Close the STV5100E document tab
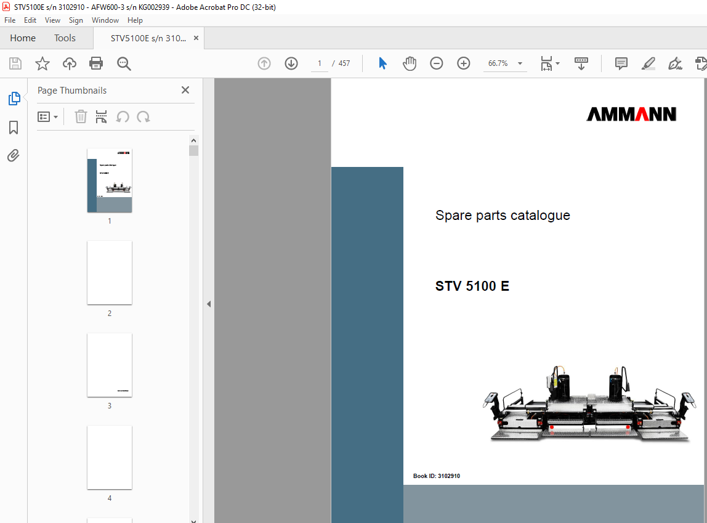Viewport: 707px width, 523px height. [196, 38]
